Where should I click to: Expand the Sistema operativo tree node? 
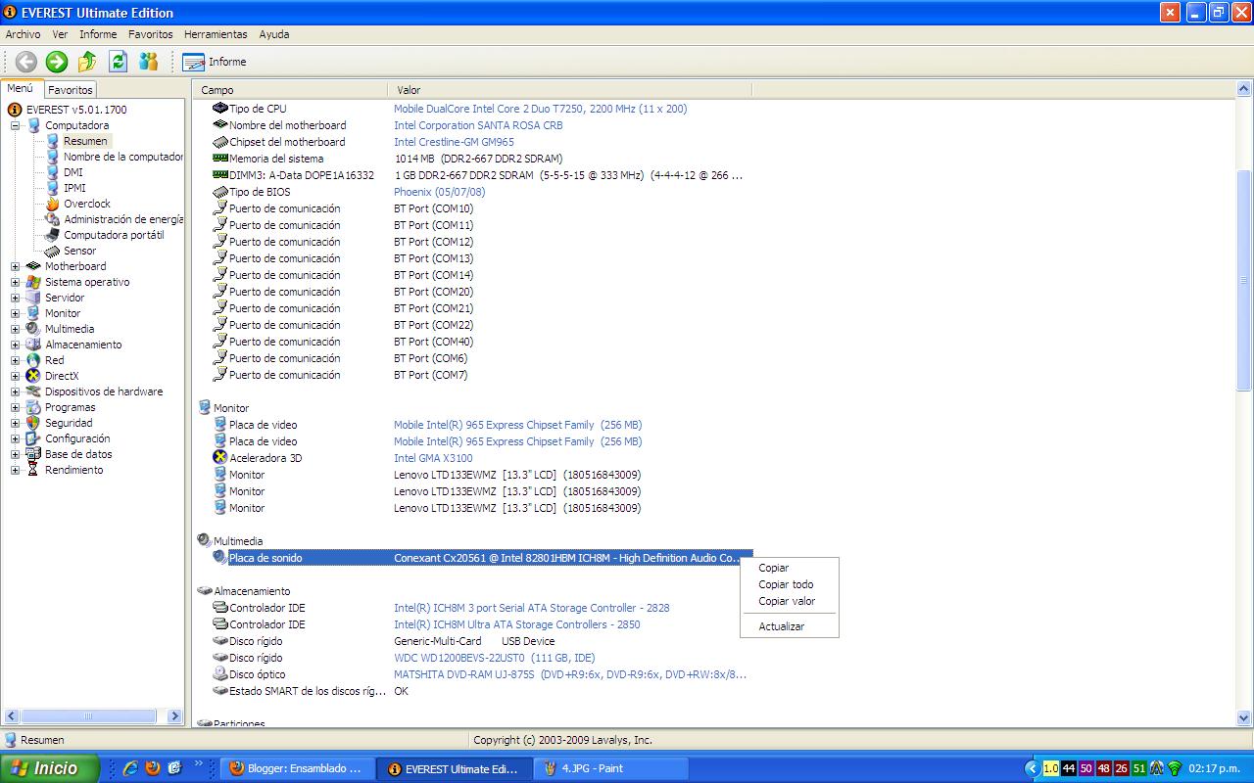point(16,282)
